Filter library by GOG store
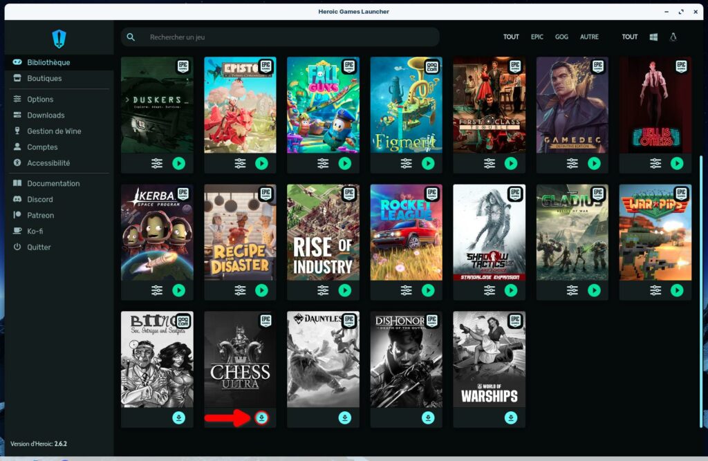 [x=561, y=37]
